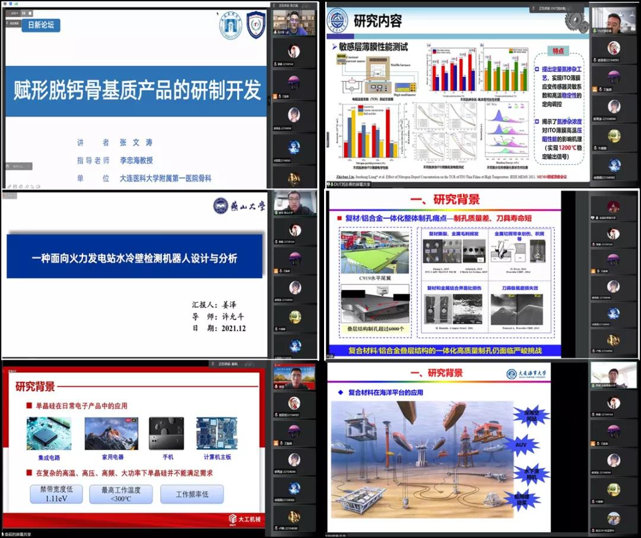The height and width of the screenshot is (538, 641).
Task: Click the shield-shaped hospital logo
Action: (256, 24)
